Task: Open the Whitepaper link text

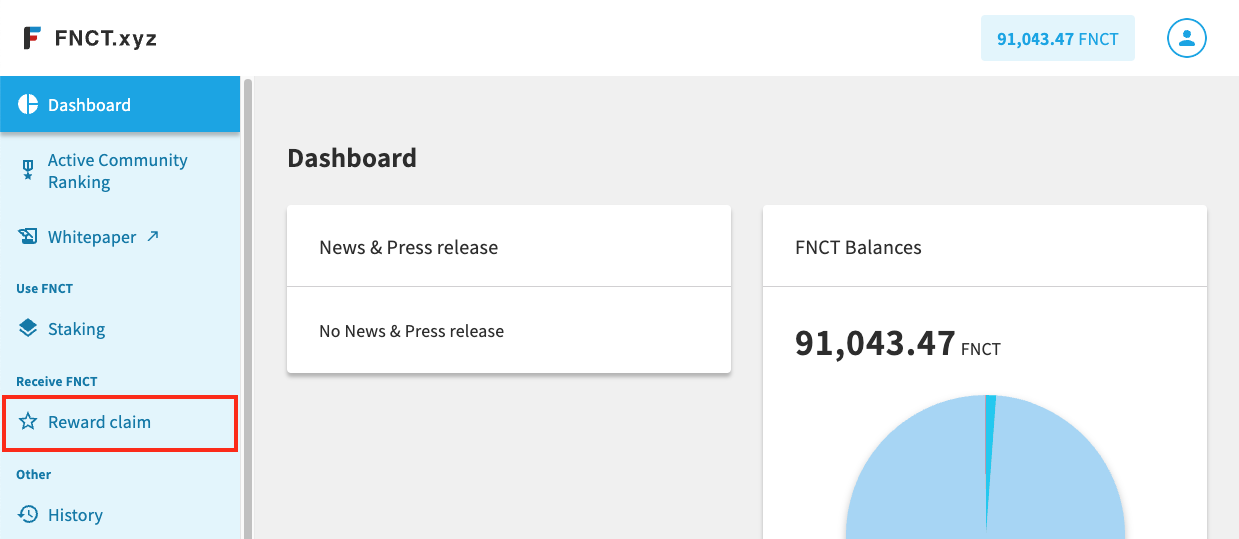Action: 92,237
